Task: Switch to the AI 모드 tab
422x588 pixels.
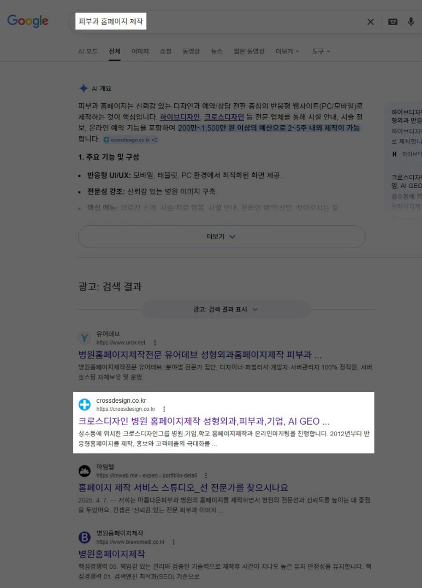Action: (88, 51)
